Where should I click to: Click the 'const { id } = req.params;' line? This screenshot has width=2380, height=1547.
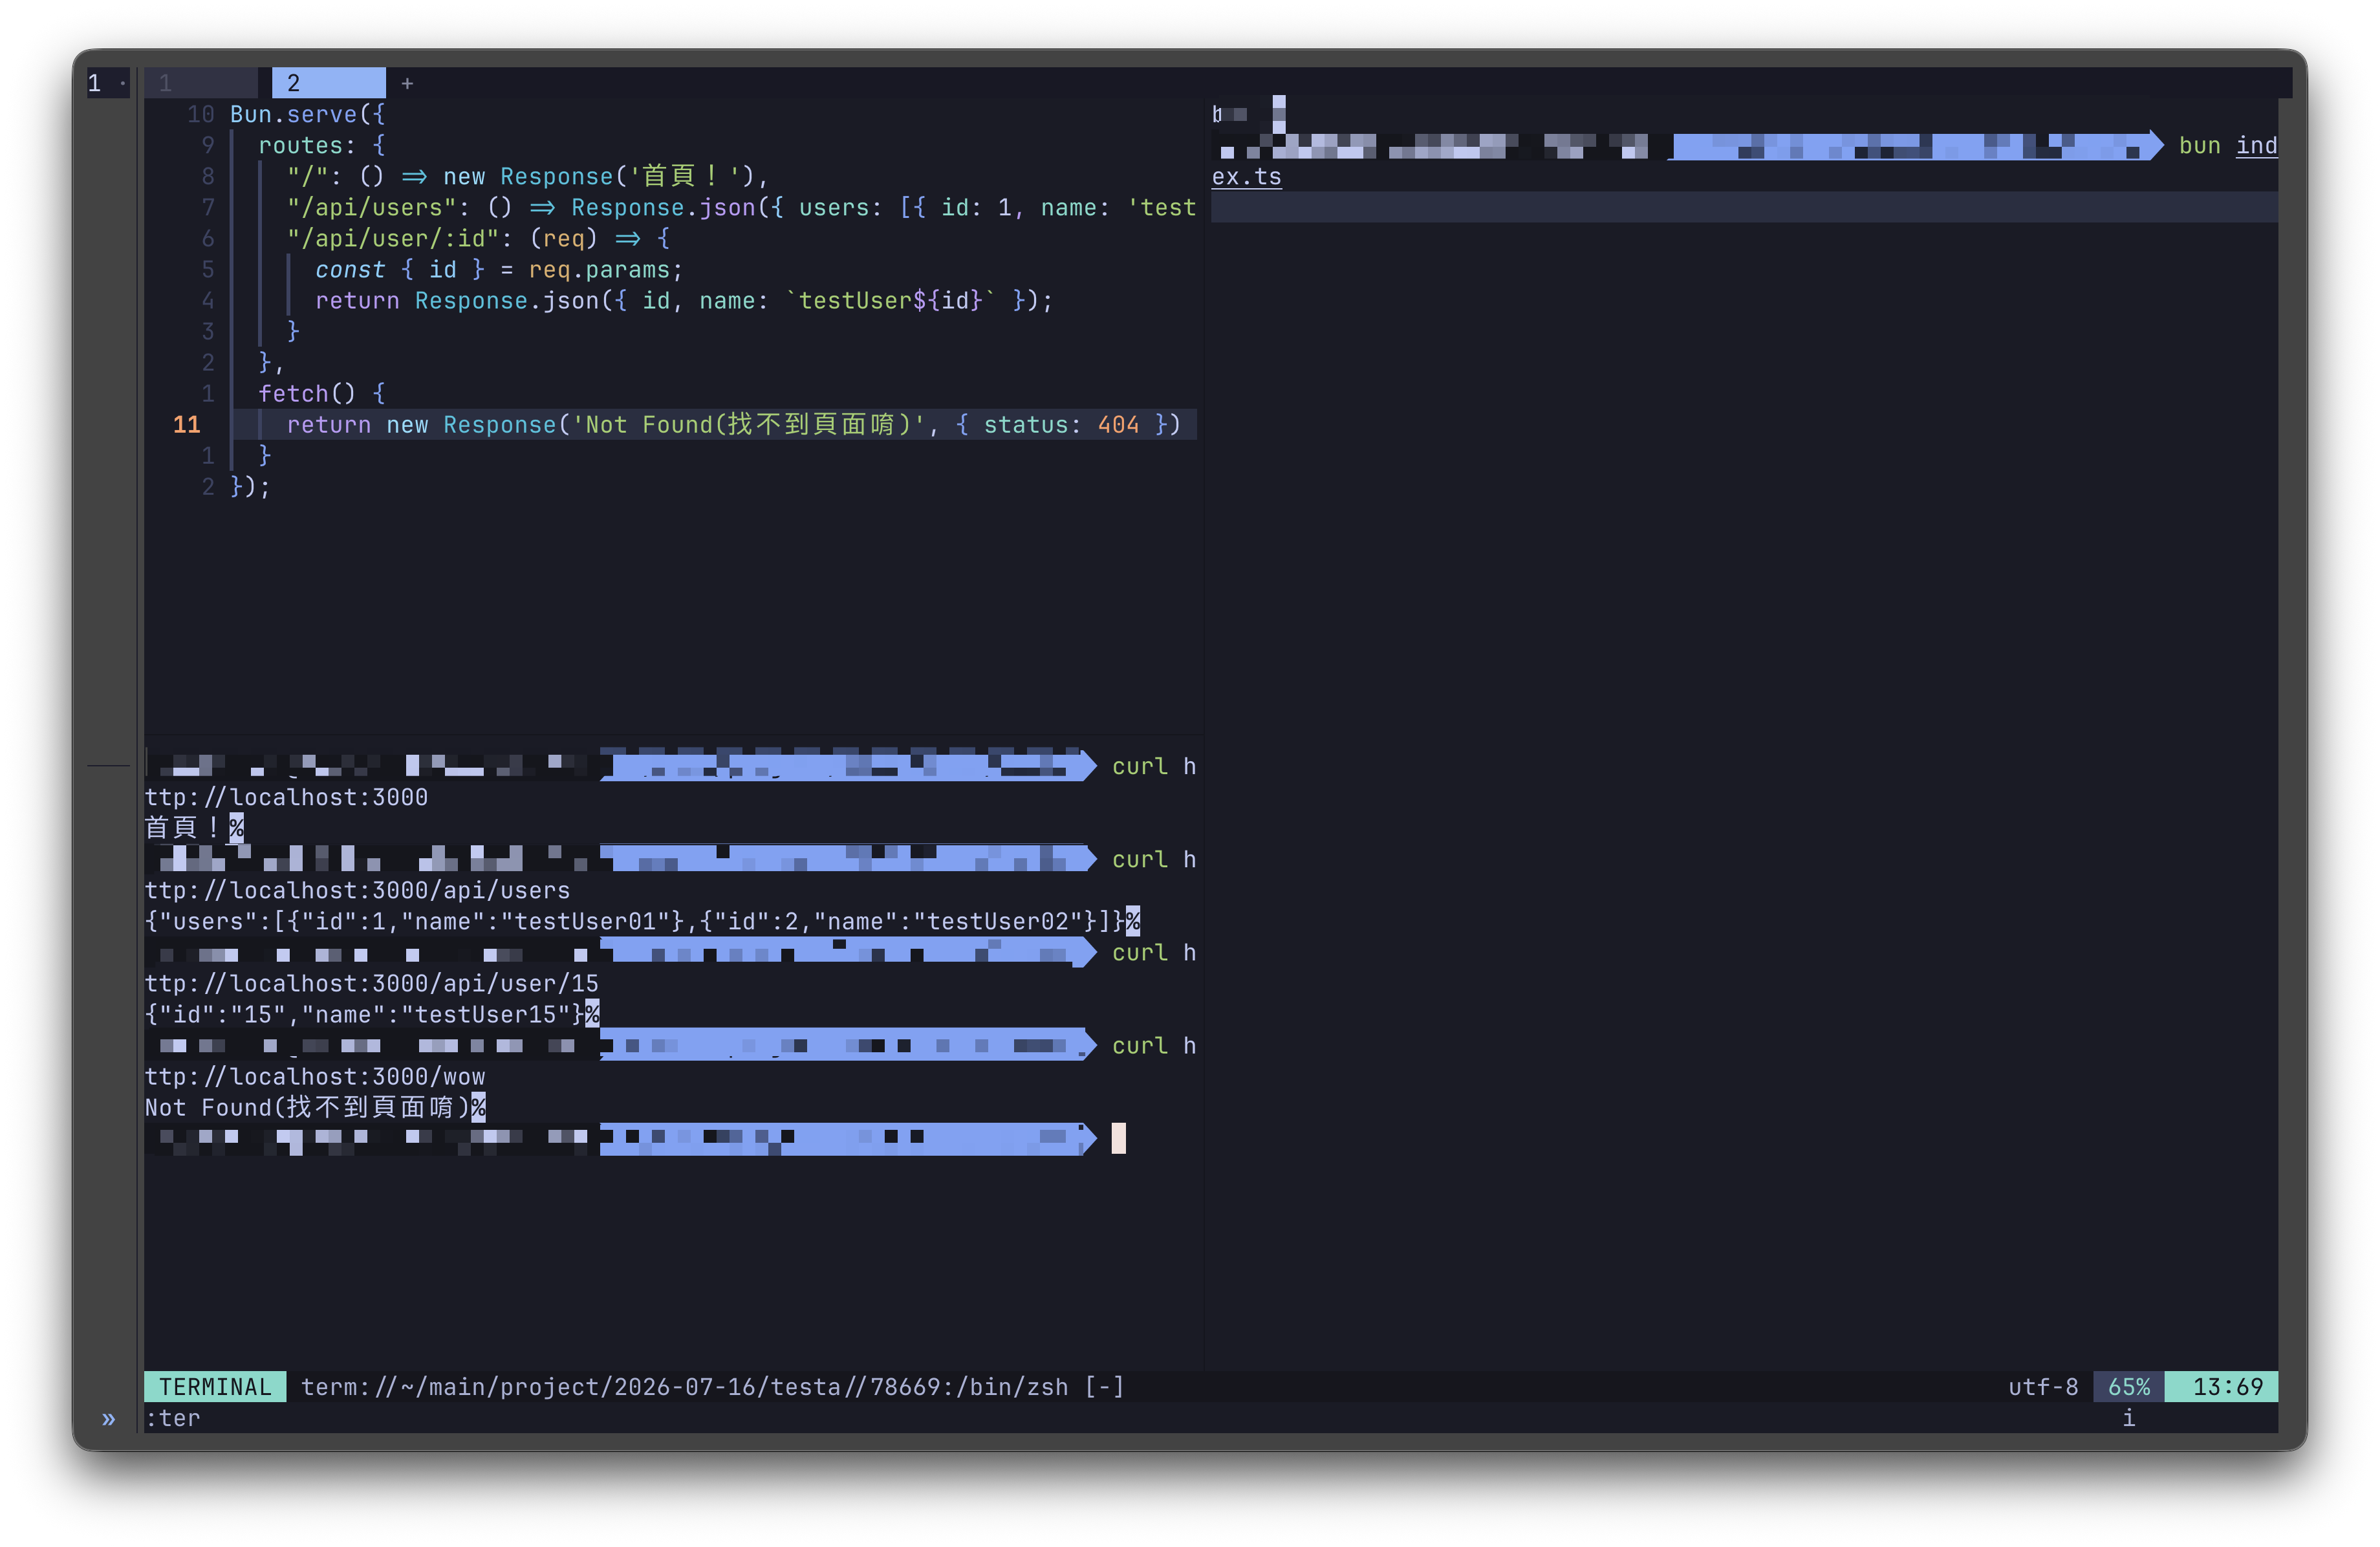pos(499,269)
